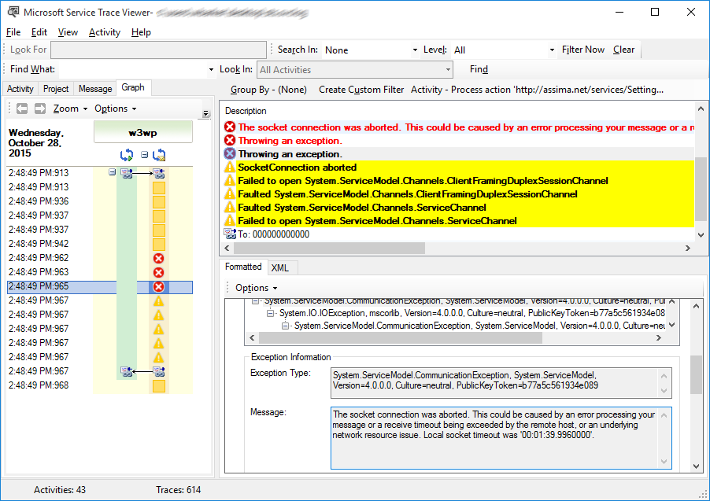Click transfer icon beside 'To: 000000000000'
This screenshot has width=710, height=501.
point(230,234)
